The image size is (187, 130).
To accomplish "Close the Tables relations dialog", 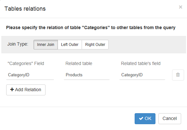I will (180, 7).
